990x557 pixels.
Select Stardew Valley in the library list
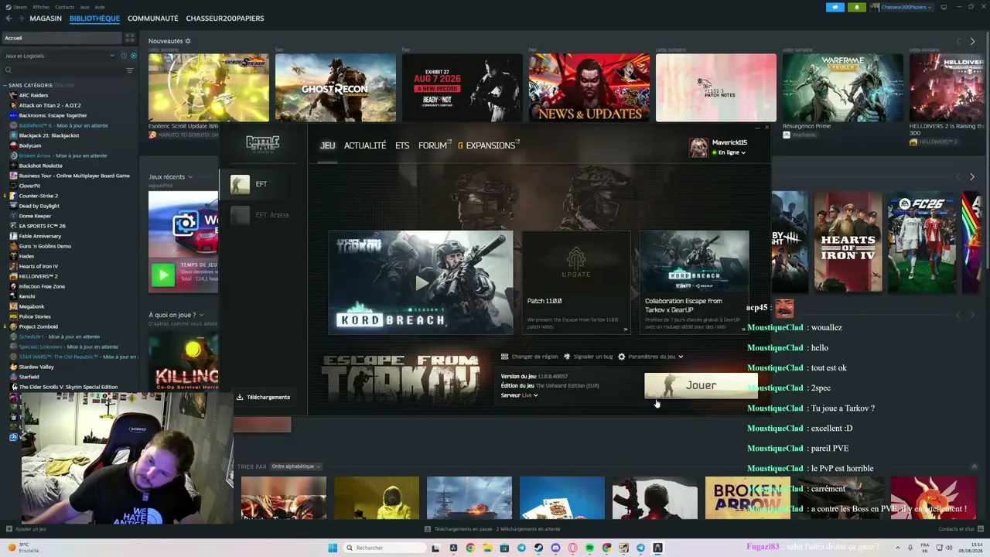[36, 367]
